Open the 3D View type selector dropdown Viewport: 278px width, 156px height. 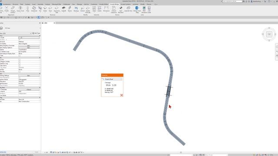click(x=40, y=28)
